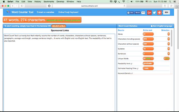
Task: Click the Syllables value 73
Action: point(148,49)
